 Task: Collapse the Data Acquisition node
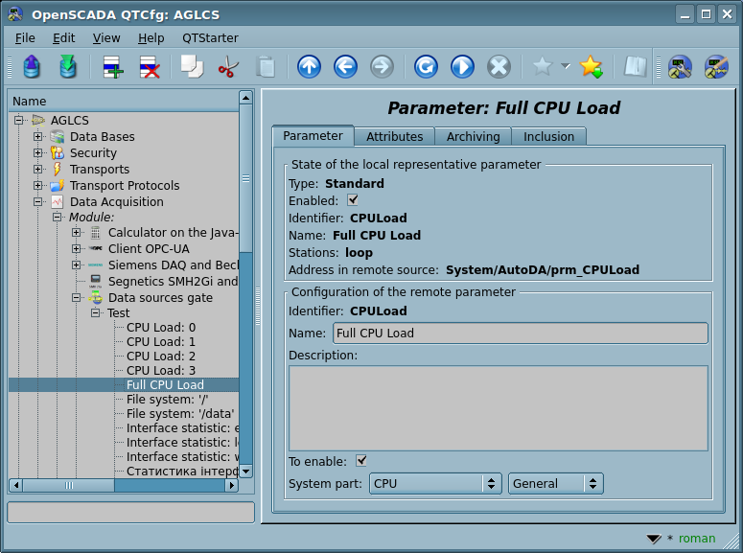click(x=38, y=201)
